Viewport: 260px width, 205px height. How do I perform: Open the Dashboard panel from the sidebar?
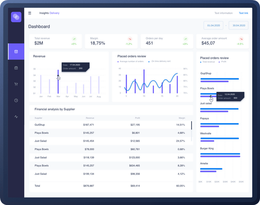click(16, 52)
